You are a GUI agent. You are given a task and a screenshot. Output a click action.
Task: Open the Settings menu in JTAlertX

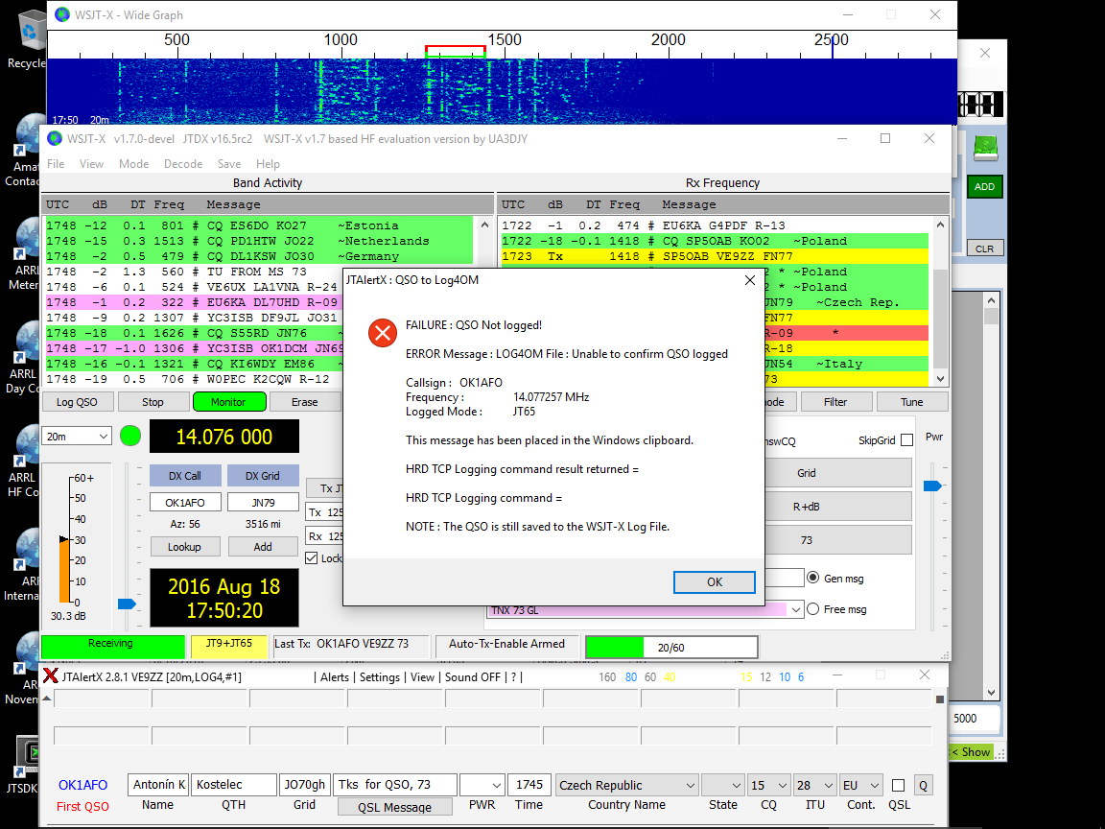(380, 676)
